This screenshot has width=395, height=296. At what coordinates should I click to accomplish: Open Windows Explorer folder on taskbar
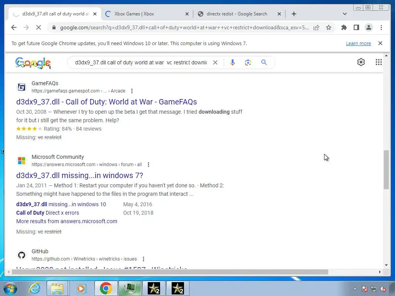pyautogui.click(x=57, y=288)
